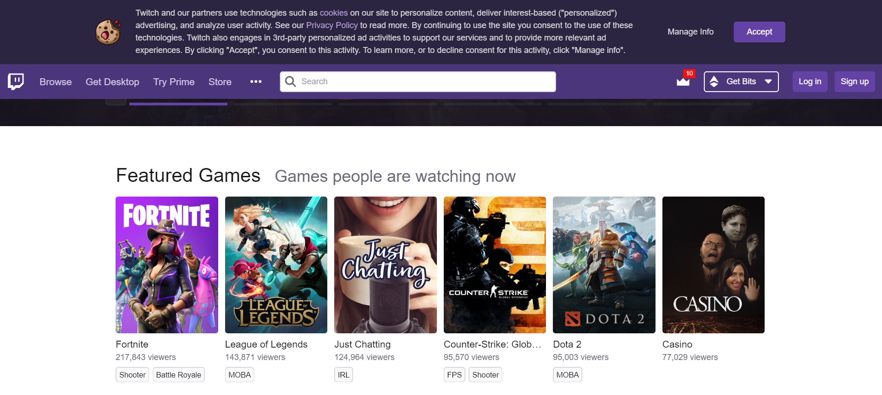Open the Store nav link
The image size is (882, 395).
tap(220, 81)
